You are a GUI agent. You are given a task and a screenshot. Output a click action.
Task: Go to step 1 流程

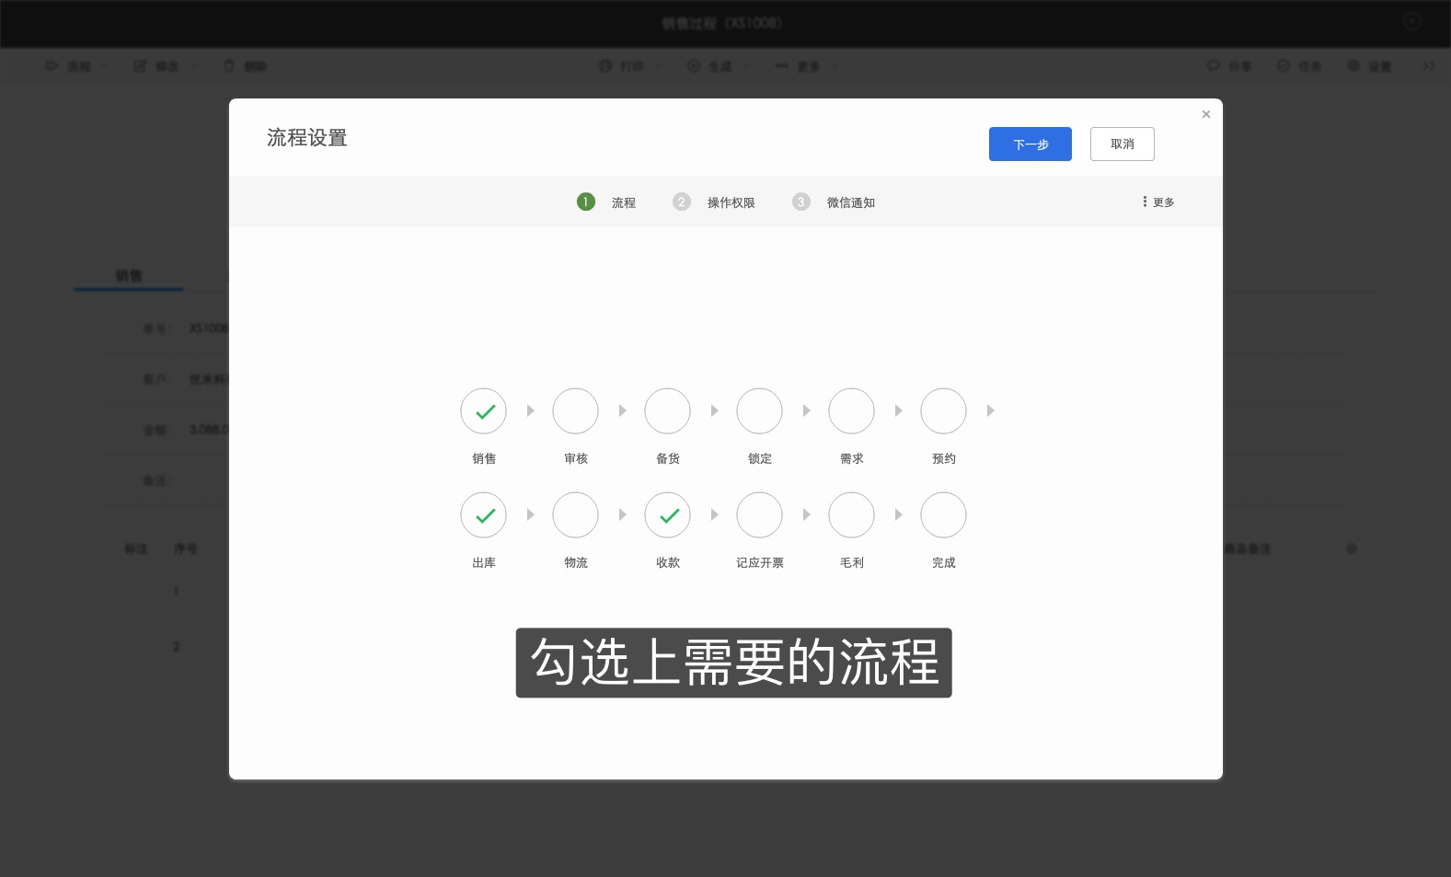(x=606, y=202)
